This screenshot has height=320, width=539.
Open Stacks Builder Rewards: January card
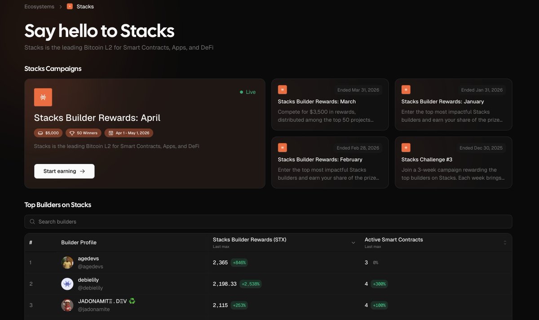pos(454,105)
